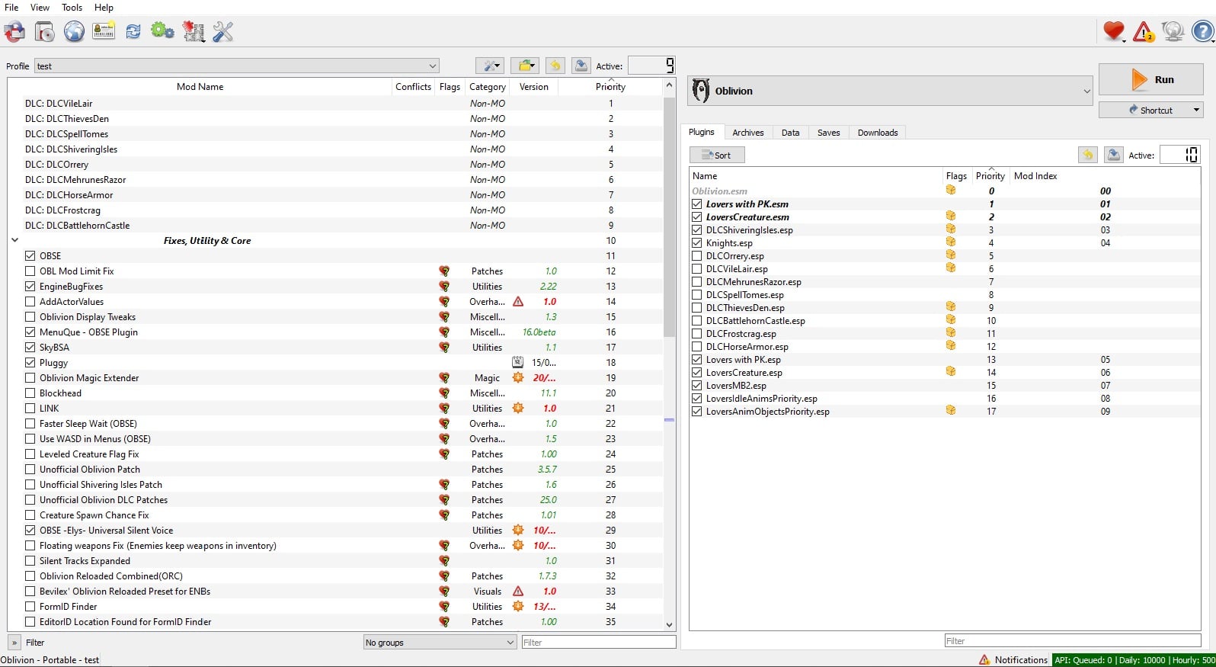Select the Oblivion Reloaded Combined(ORC) row
This screenshot has height=667, width=1216.
tap(335, 576)
